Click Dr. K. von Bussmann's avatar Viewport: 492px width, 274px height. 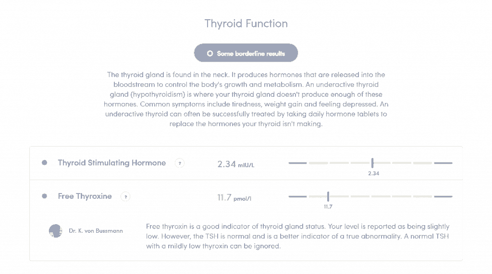56,231
